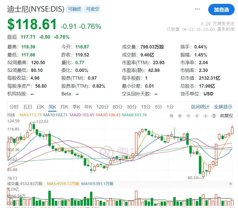Open 区间统计 range statistics

click(200, 107)
